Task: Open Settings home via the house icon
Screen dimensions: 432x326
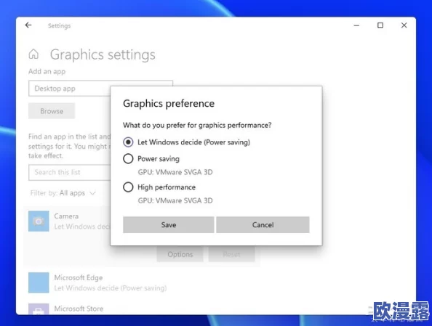Action: click(33, 54)
